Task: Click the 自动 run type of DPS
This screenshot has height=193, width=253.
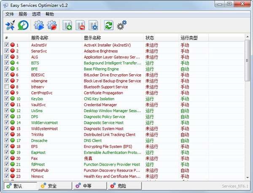Action: pos(185,117)
